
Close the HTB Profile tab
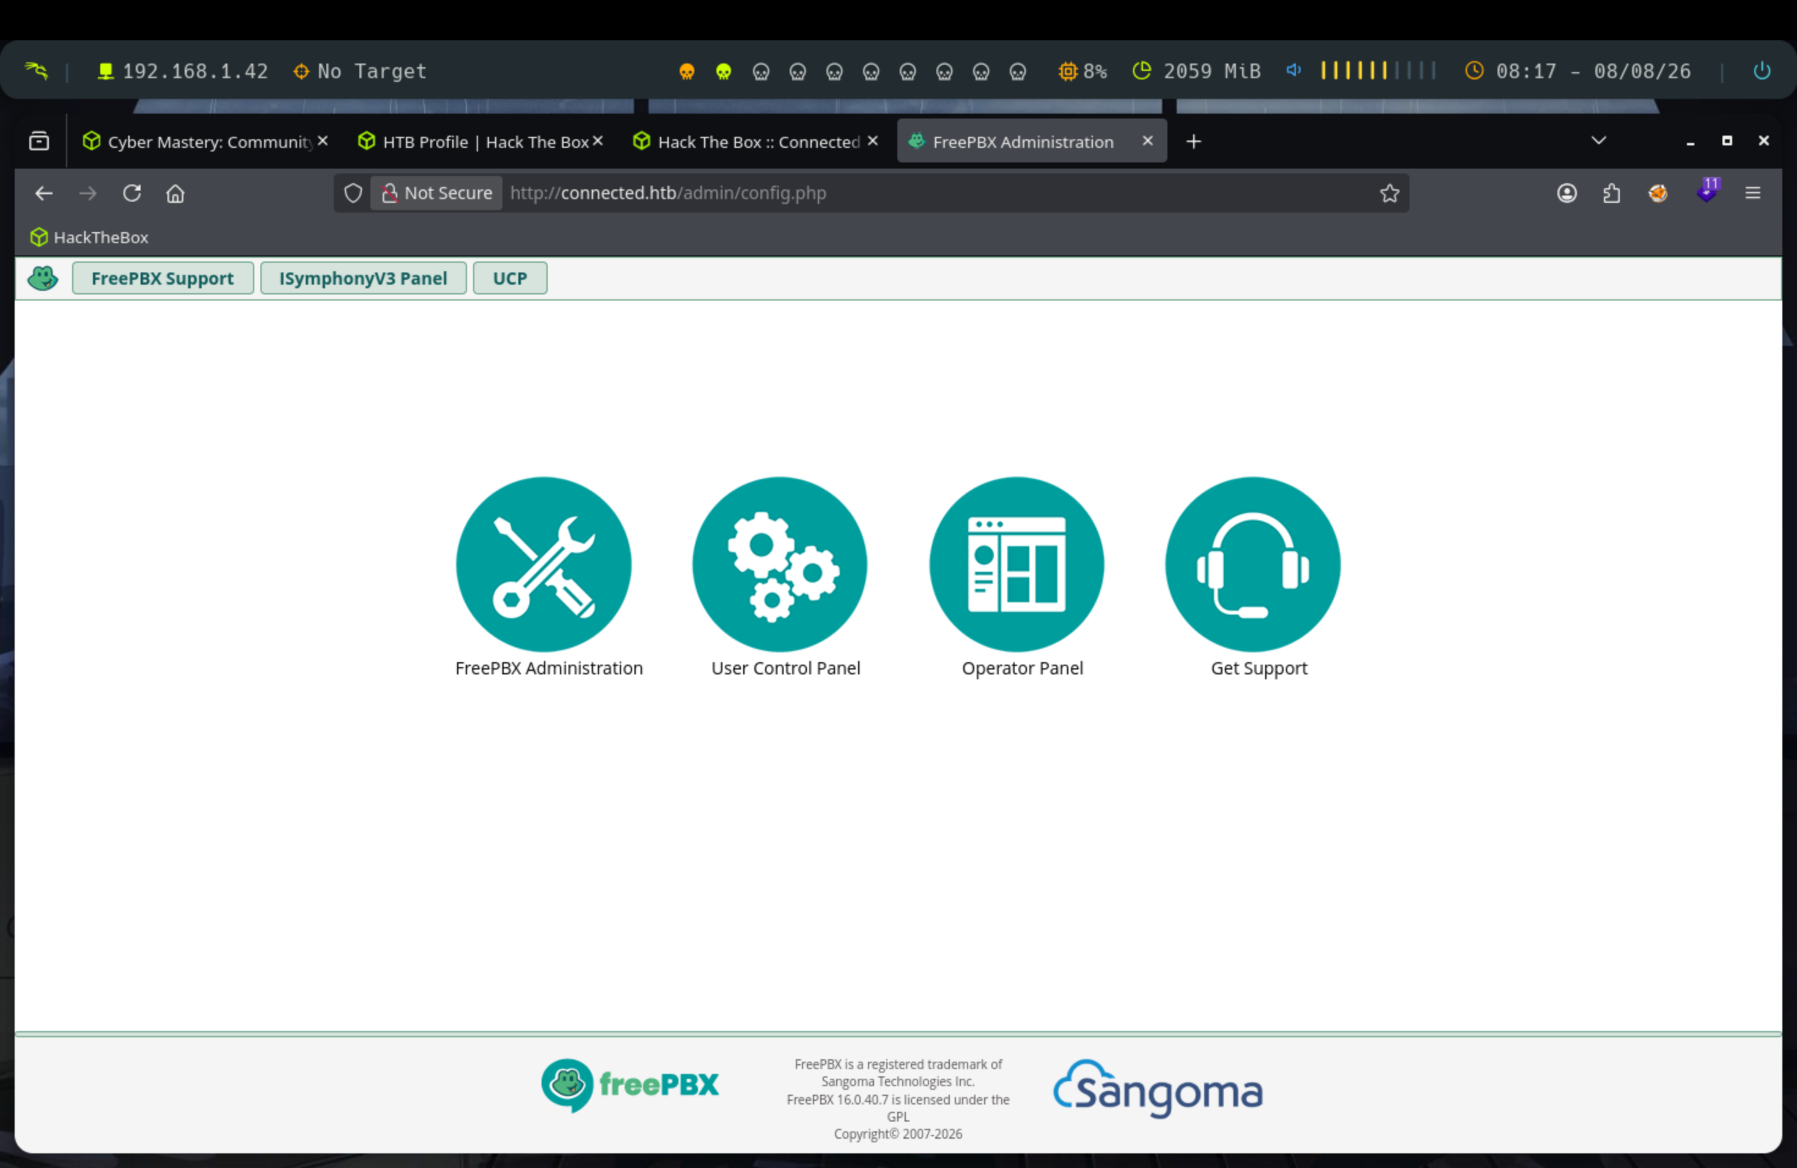[597, 141]
